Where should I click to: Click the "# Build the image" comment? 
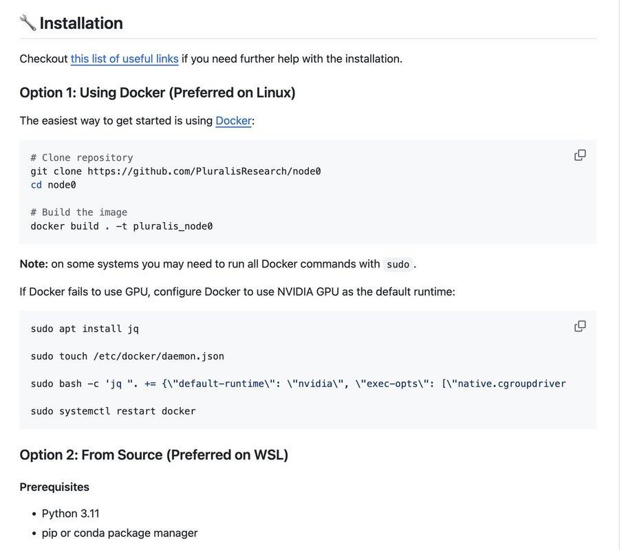pos(79,212)
